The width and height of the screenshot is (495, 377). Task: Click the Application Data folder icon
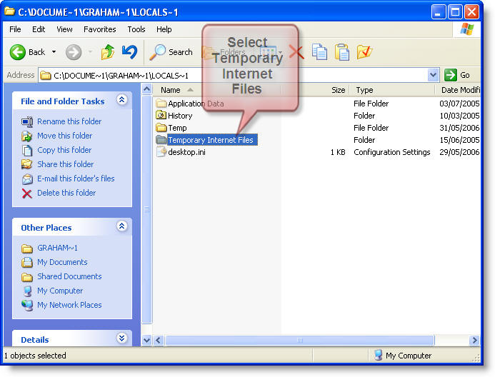[161, 103]
